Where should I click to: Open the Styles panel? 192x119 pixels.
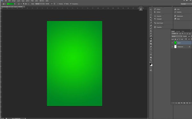point(177,19)
